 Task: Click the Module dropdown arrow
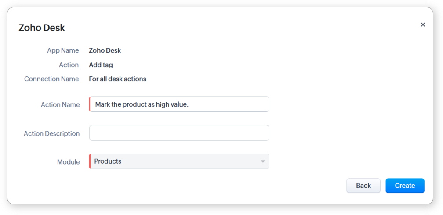pyautogui.click(x=263, y=161)
